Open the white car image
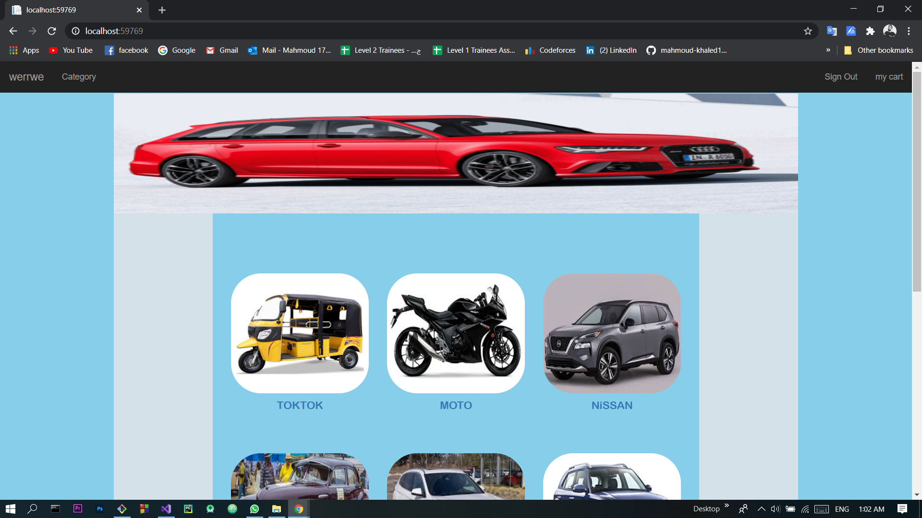 pyautogui.click(x=456, y=477)
